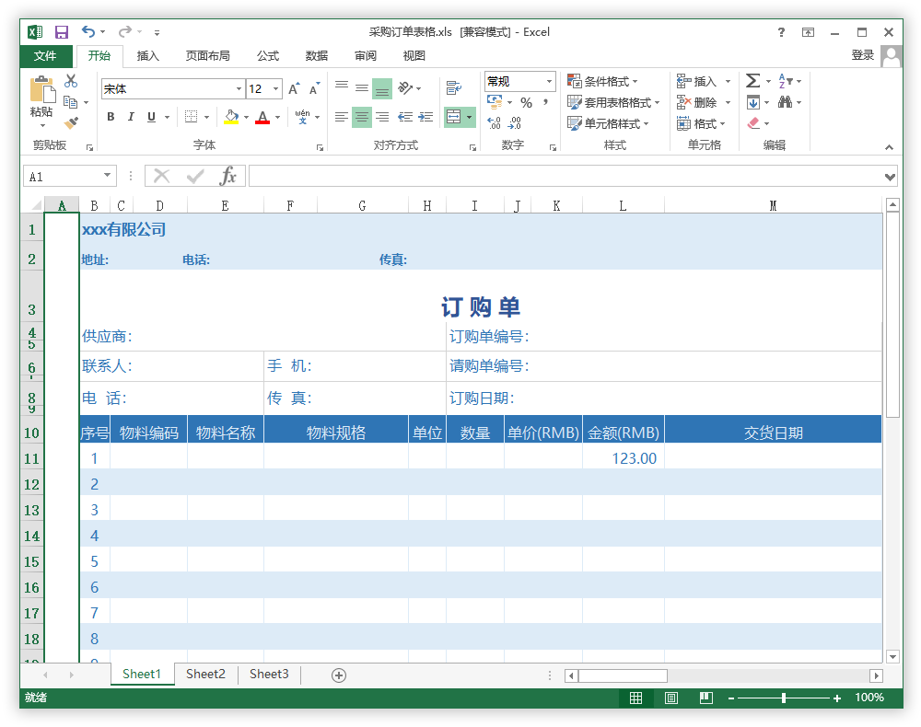Switch to Page Break Preview

coord(706,698)
